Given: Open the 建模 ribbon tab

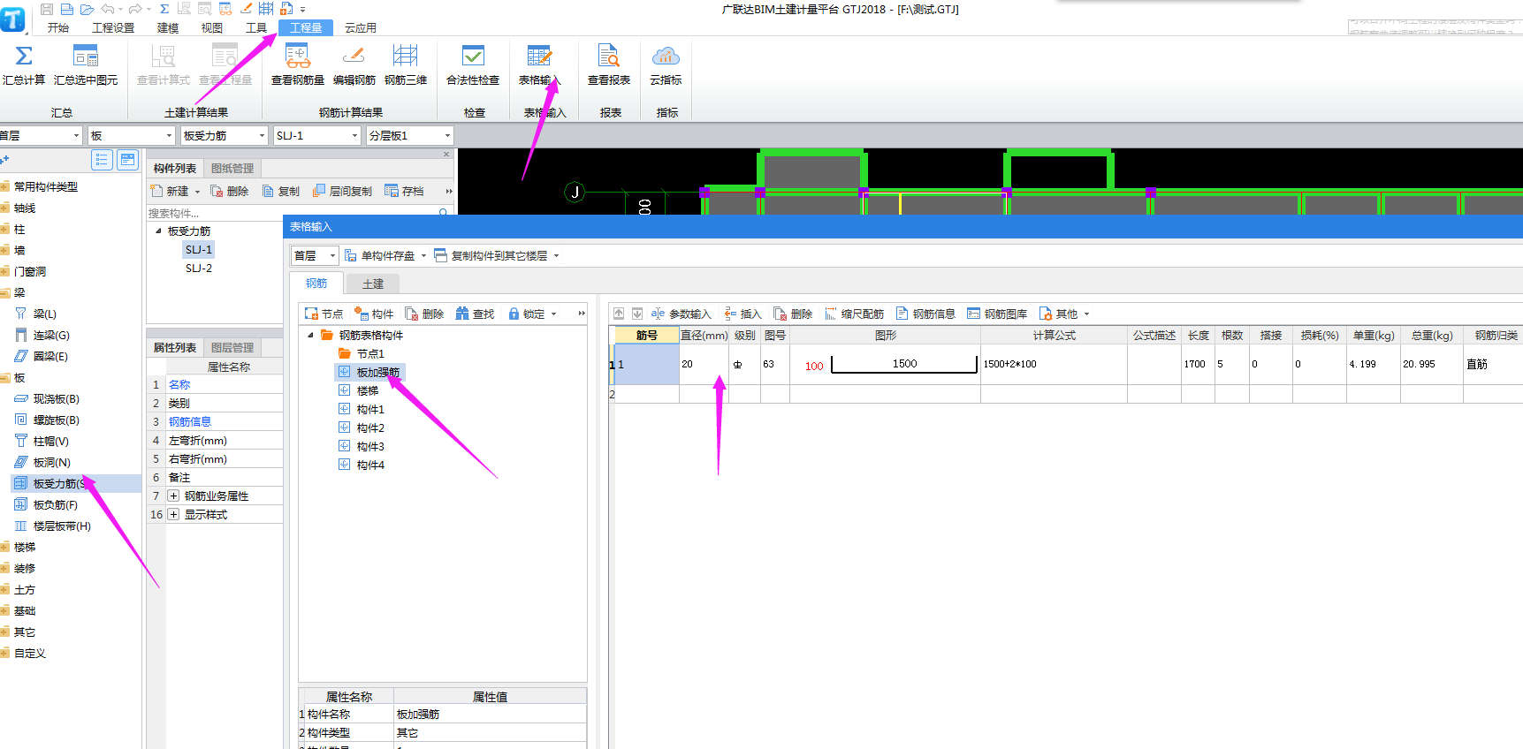Looking at the screenshot, I should (168, 28).
